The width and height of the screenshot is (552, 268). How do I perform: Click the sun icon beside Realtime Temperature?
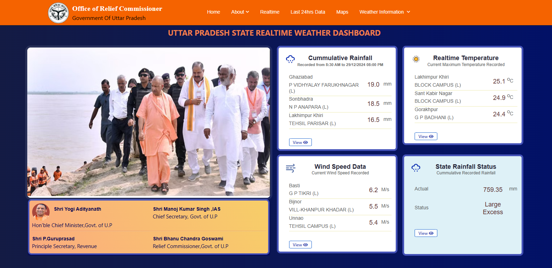click(x=416, y=59)
